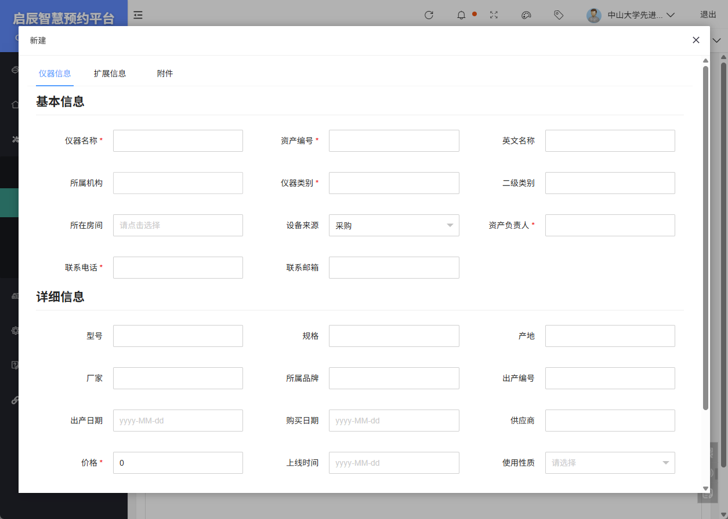Close the 新建 dialog
The image size is (728, 519).
pos(696,40)
